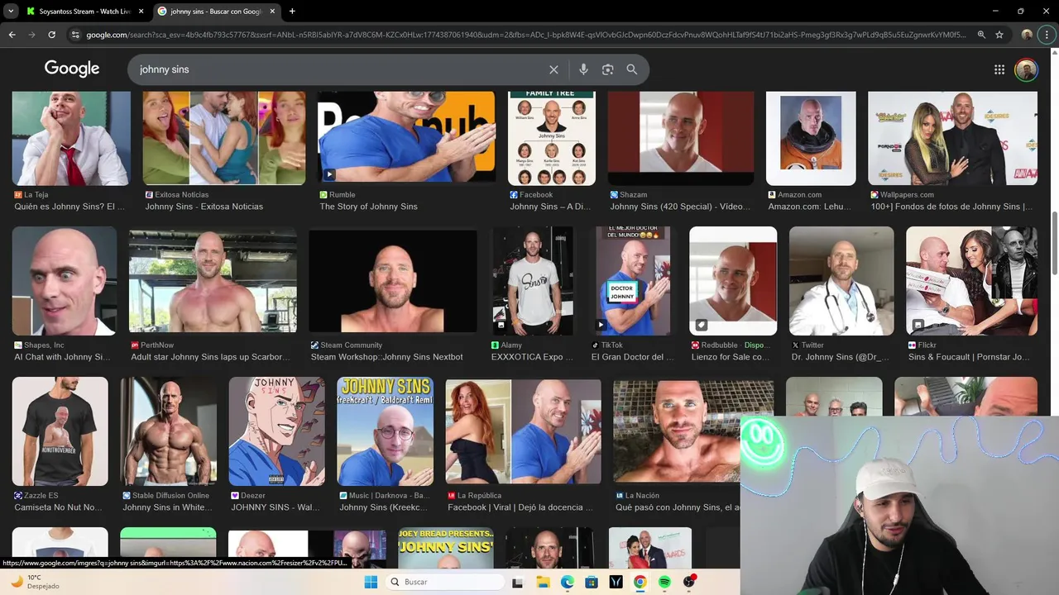Click the address bar URL
1059x595 pixels.
click(525, 35)
